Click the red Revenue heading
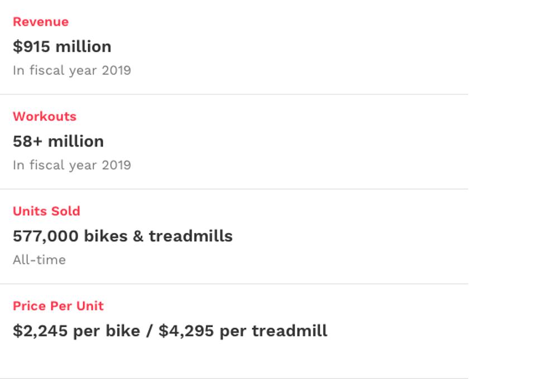The image size is (536, 379). tap(41, 22)
